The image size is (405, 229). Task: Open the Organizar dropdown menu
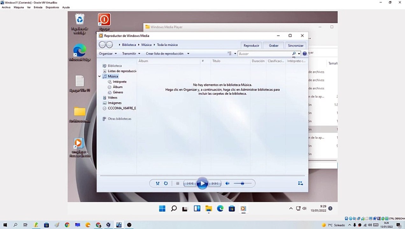click(x=108, y=54)
